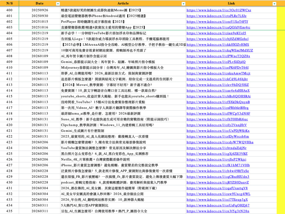Select the Date header label
285x214 pixels.
click(40, 3)
